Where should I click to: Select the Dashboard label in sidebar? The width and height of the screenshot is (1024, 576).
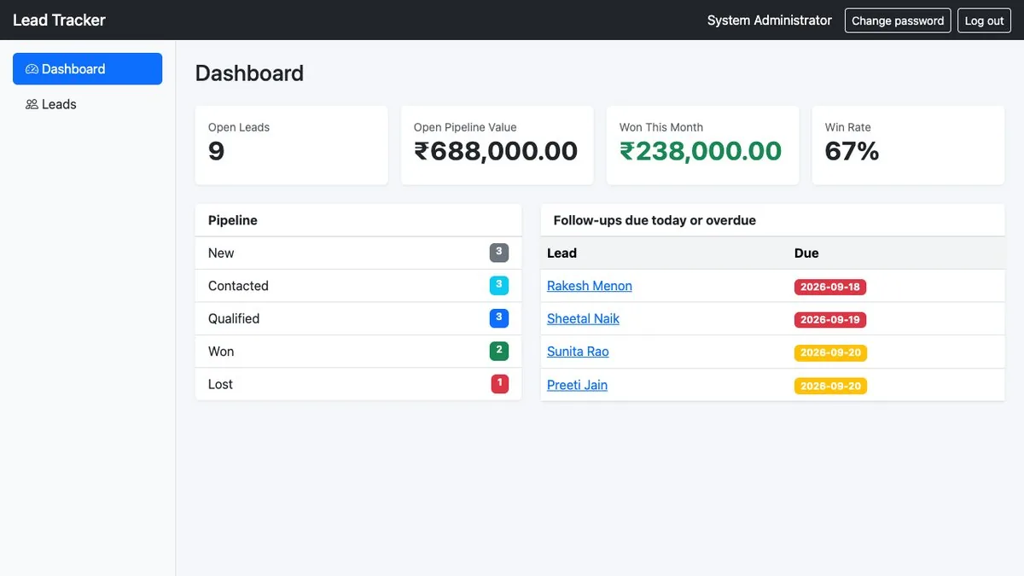click(x=73, y=69)
